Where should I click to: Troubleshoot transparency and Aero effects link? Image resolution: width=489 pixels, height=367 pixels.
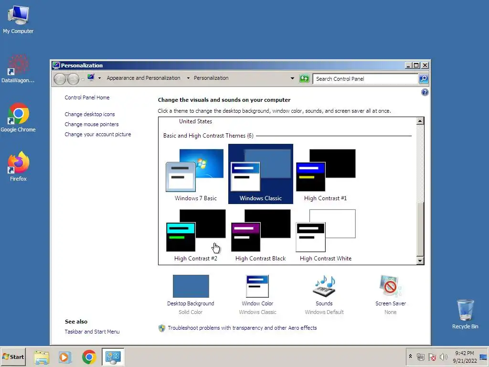[x=242, y=328]
